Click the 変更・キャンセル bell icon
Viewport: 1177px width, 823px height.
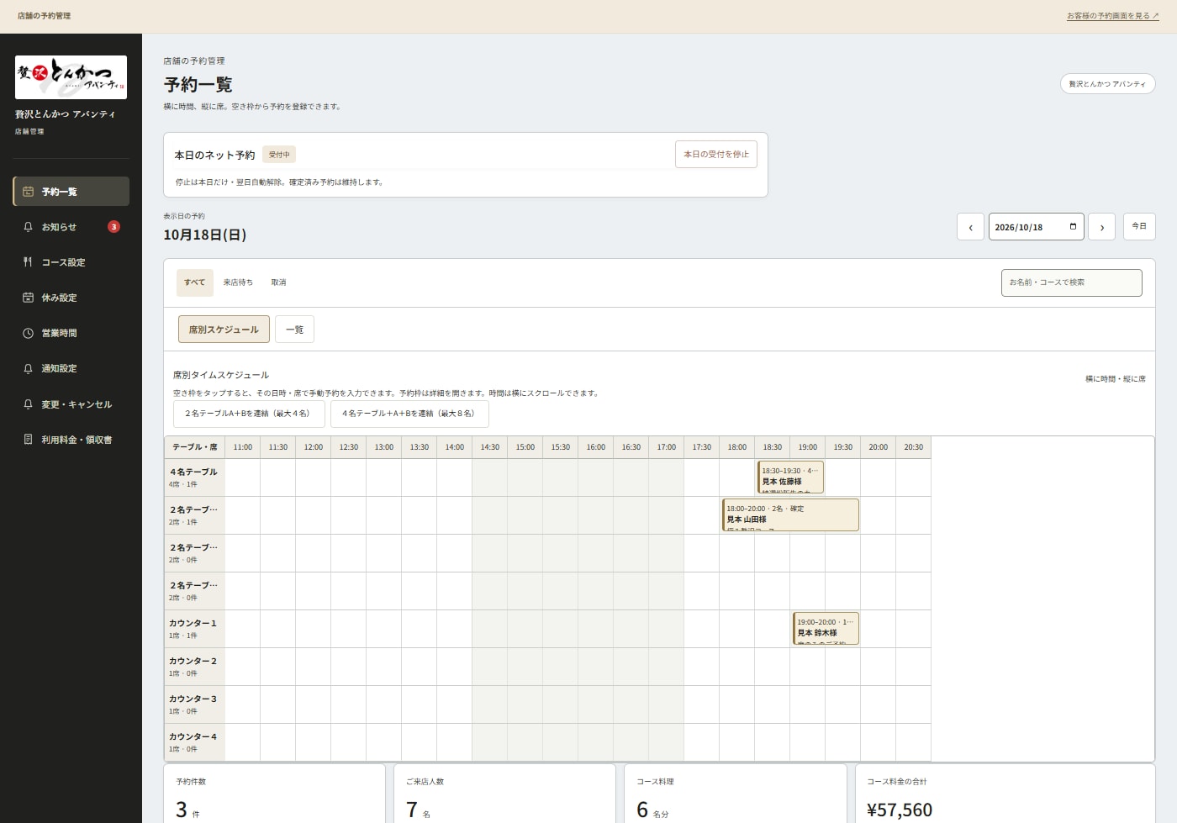click(x=28, y=404)
